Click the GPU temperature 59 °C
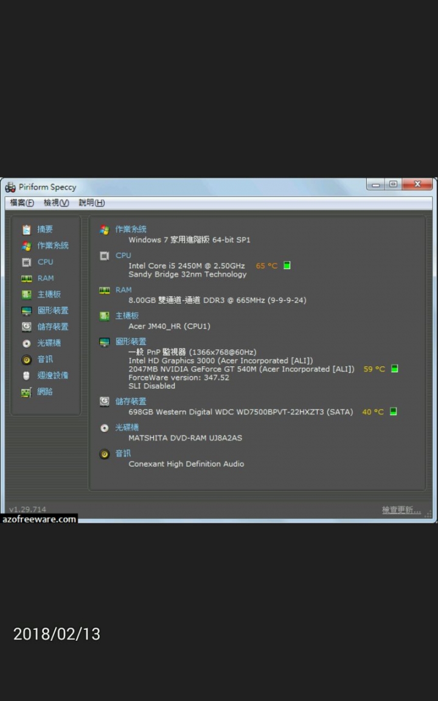This screenshot has height=701, width=438. coord(374,369)
